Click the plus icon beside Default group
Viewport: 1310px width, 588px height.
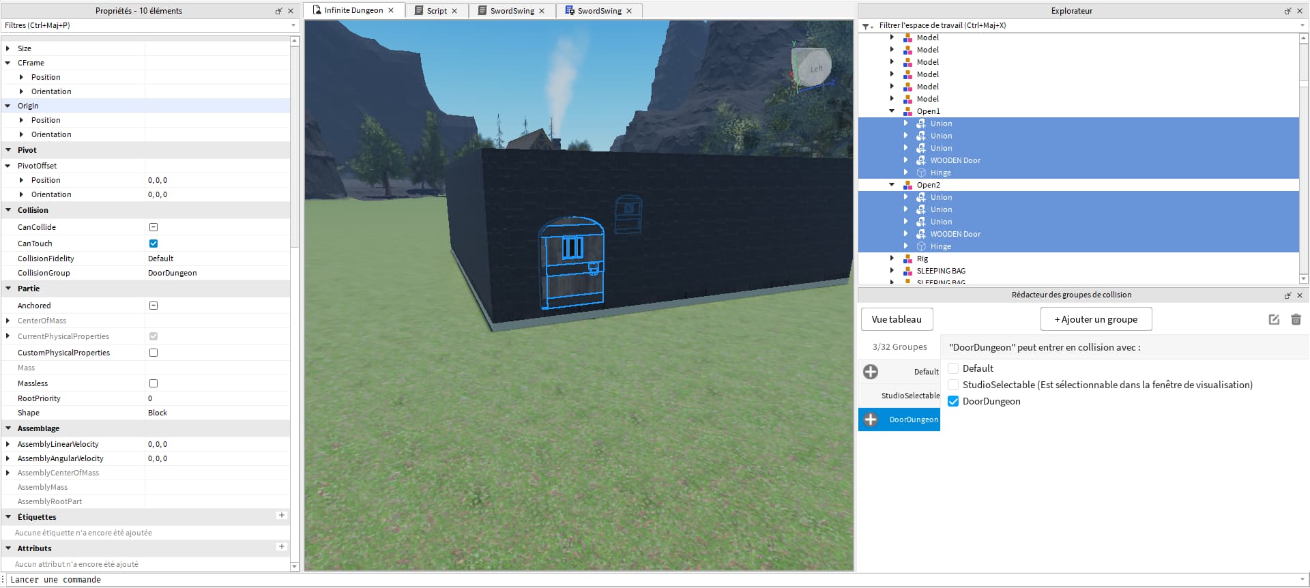coord(871,372)
